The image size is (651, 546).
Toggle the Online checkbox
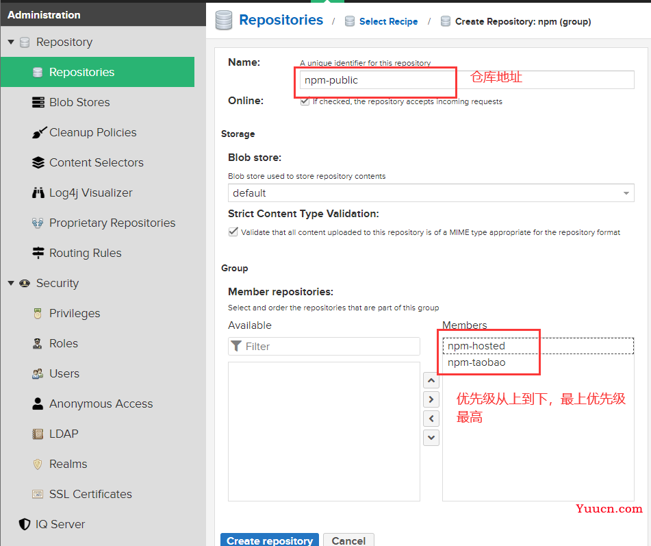[x=305, y=101]
